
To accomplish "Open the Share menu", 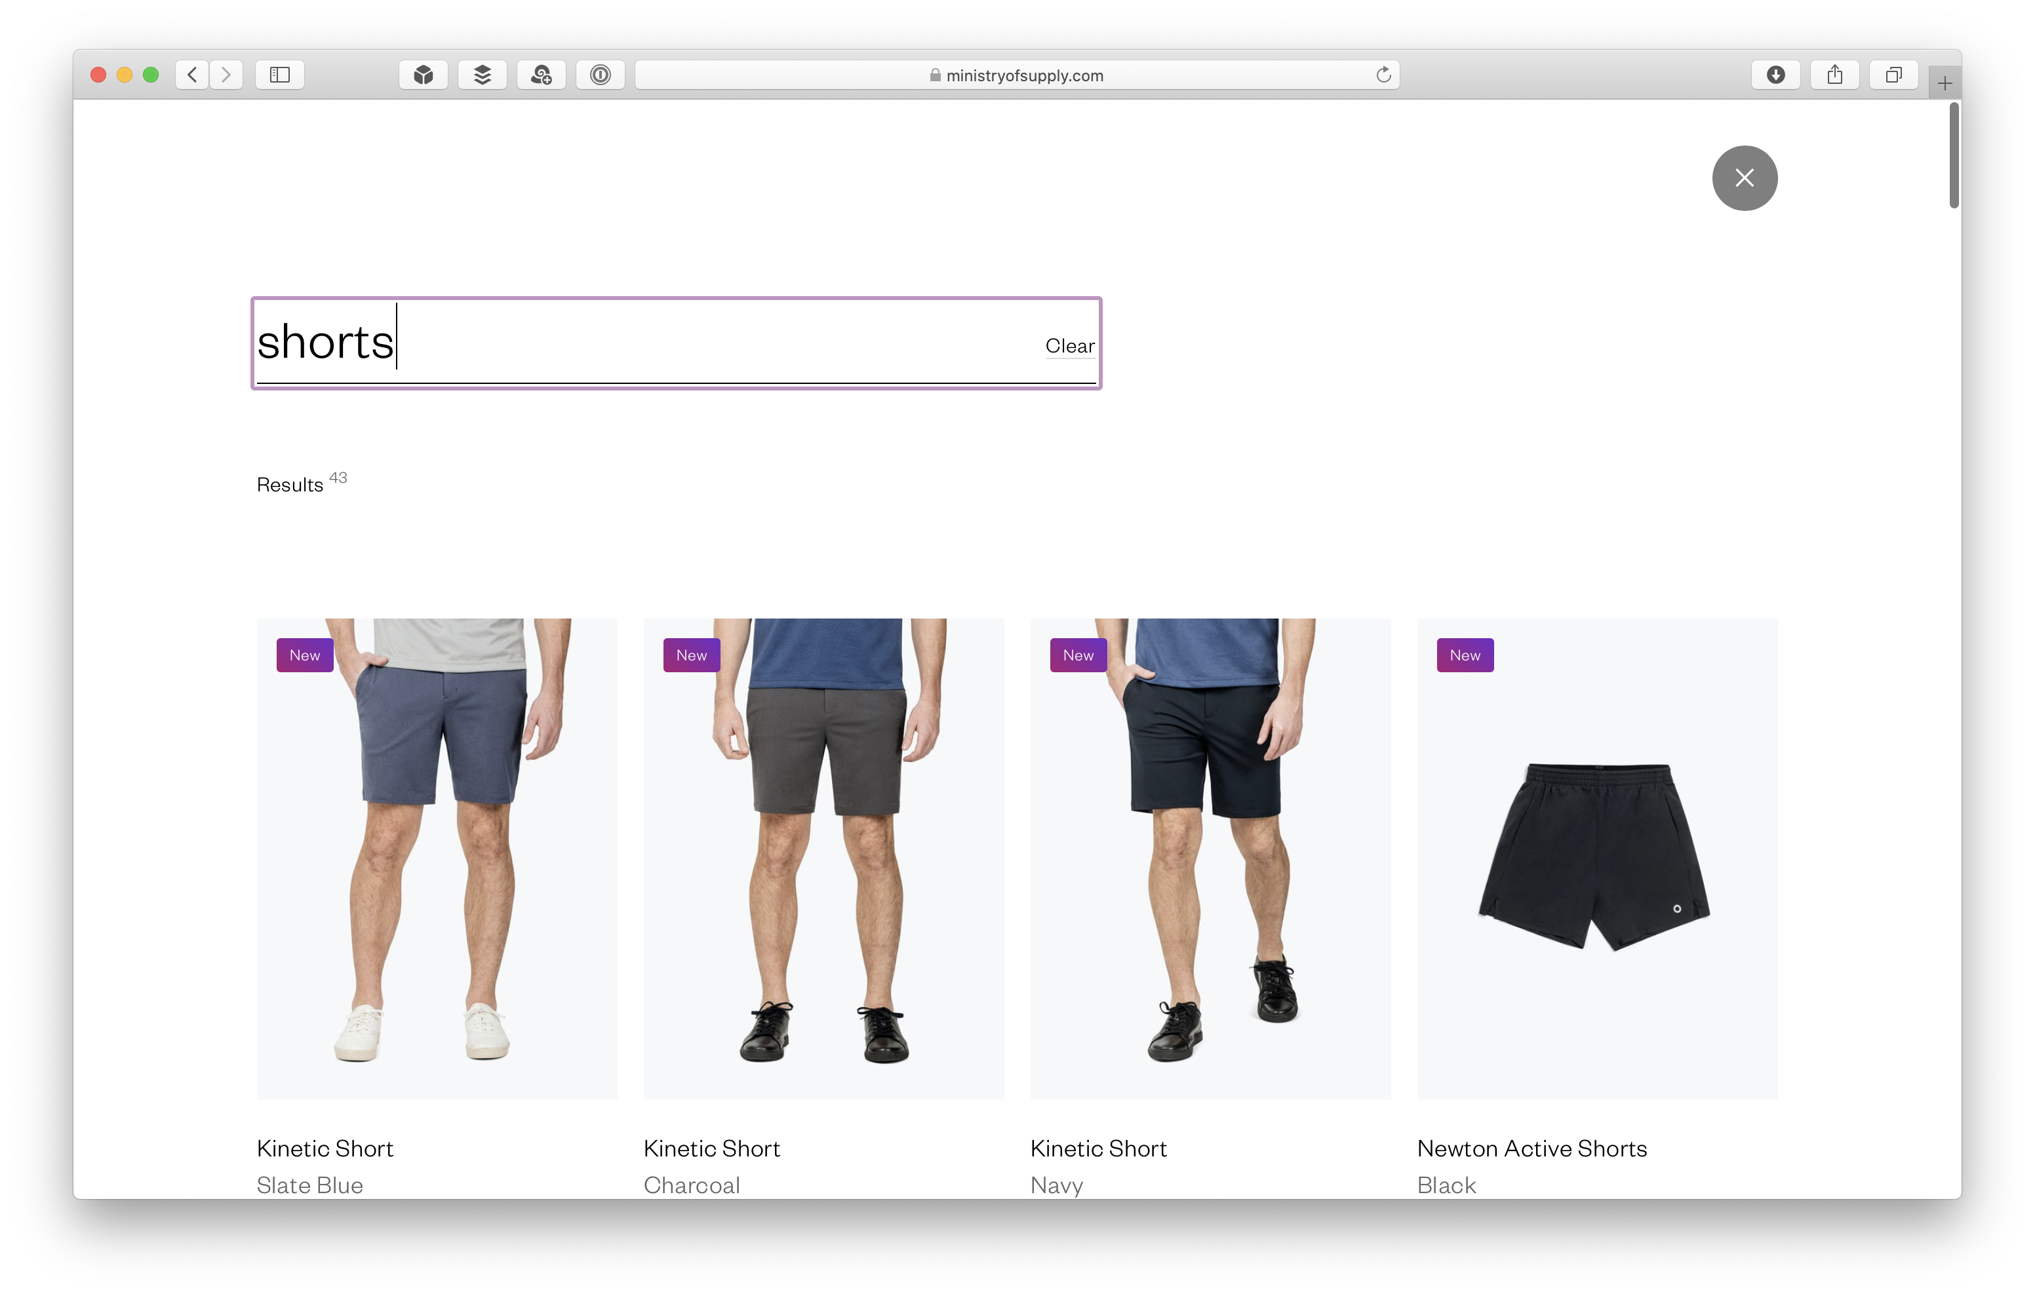I will point(1834,75).
